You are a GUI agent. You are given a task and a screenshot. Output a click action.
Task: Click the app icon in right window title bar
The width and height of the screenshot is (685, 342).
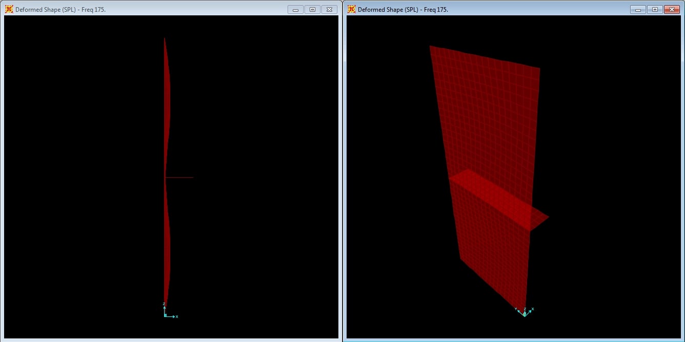(351, 9)
